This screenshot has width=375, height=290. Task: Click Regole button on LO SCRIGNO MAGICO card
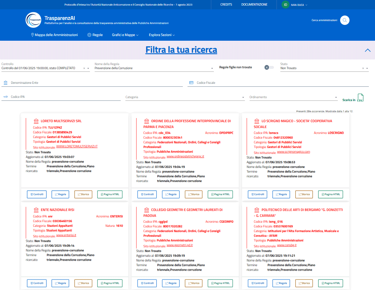click(x=281, y=195)
